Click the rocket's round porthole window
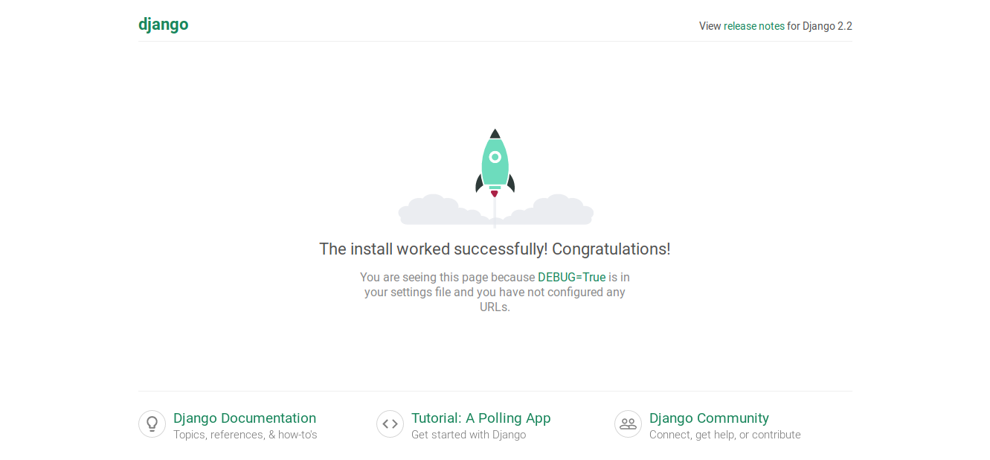This screenshot has height=460, width=990. [x=495, y=157]
